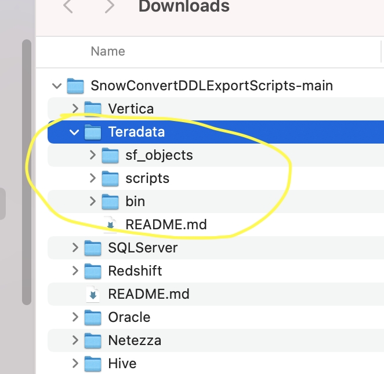
Task: Click the scripts folder icon
Action: point(110,178)
